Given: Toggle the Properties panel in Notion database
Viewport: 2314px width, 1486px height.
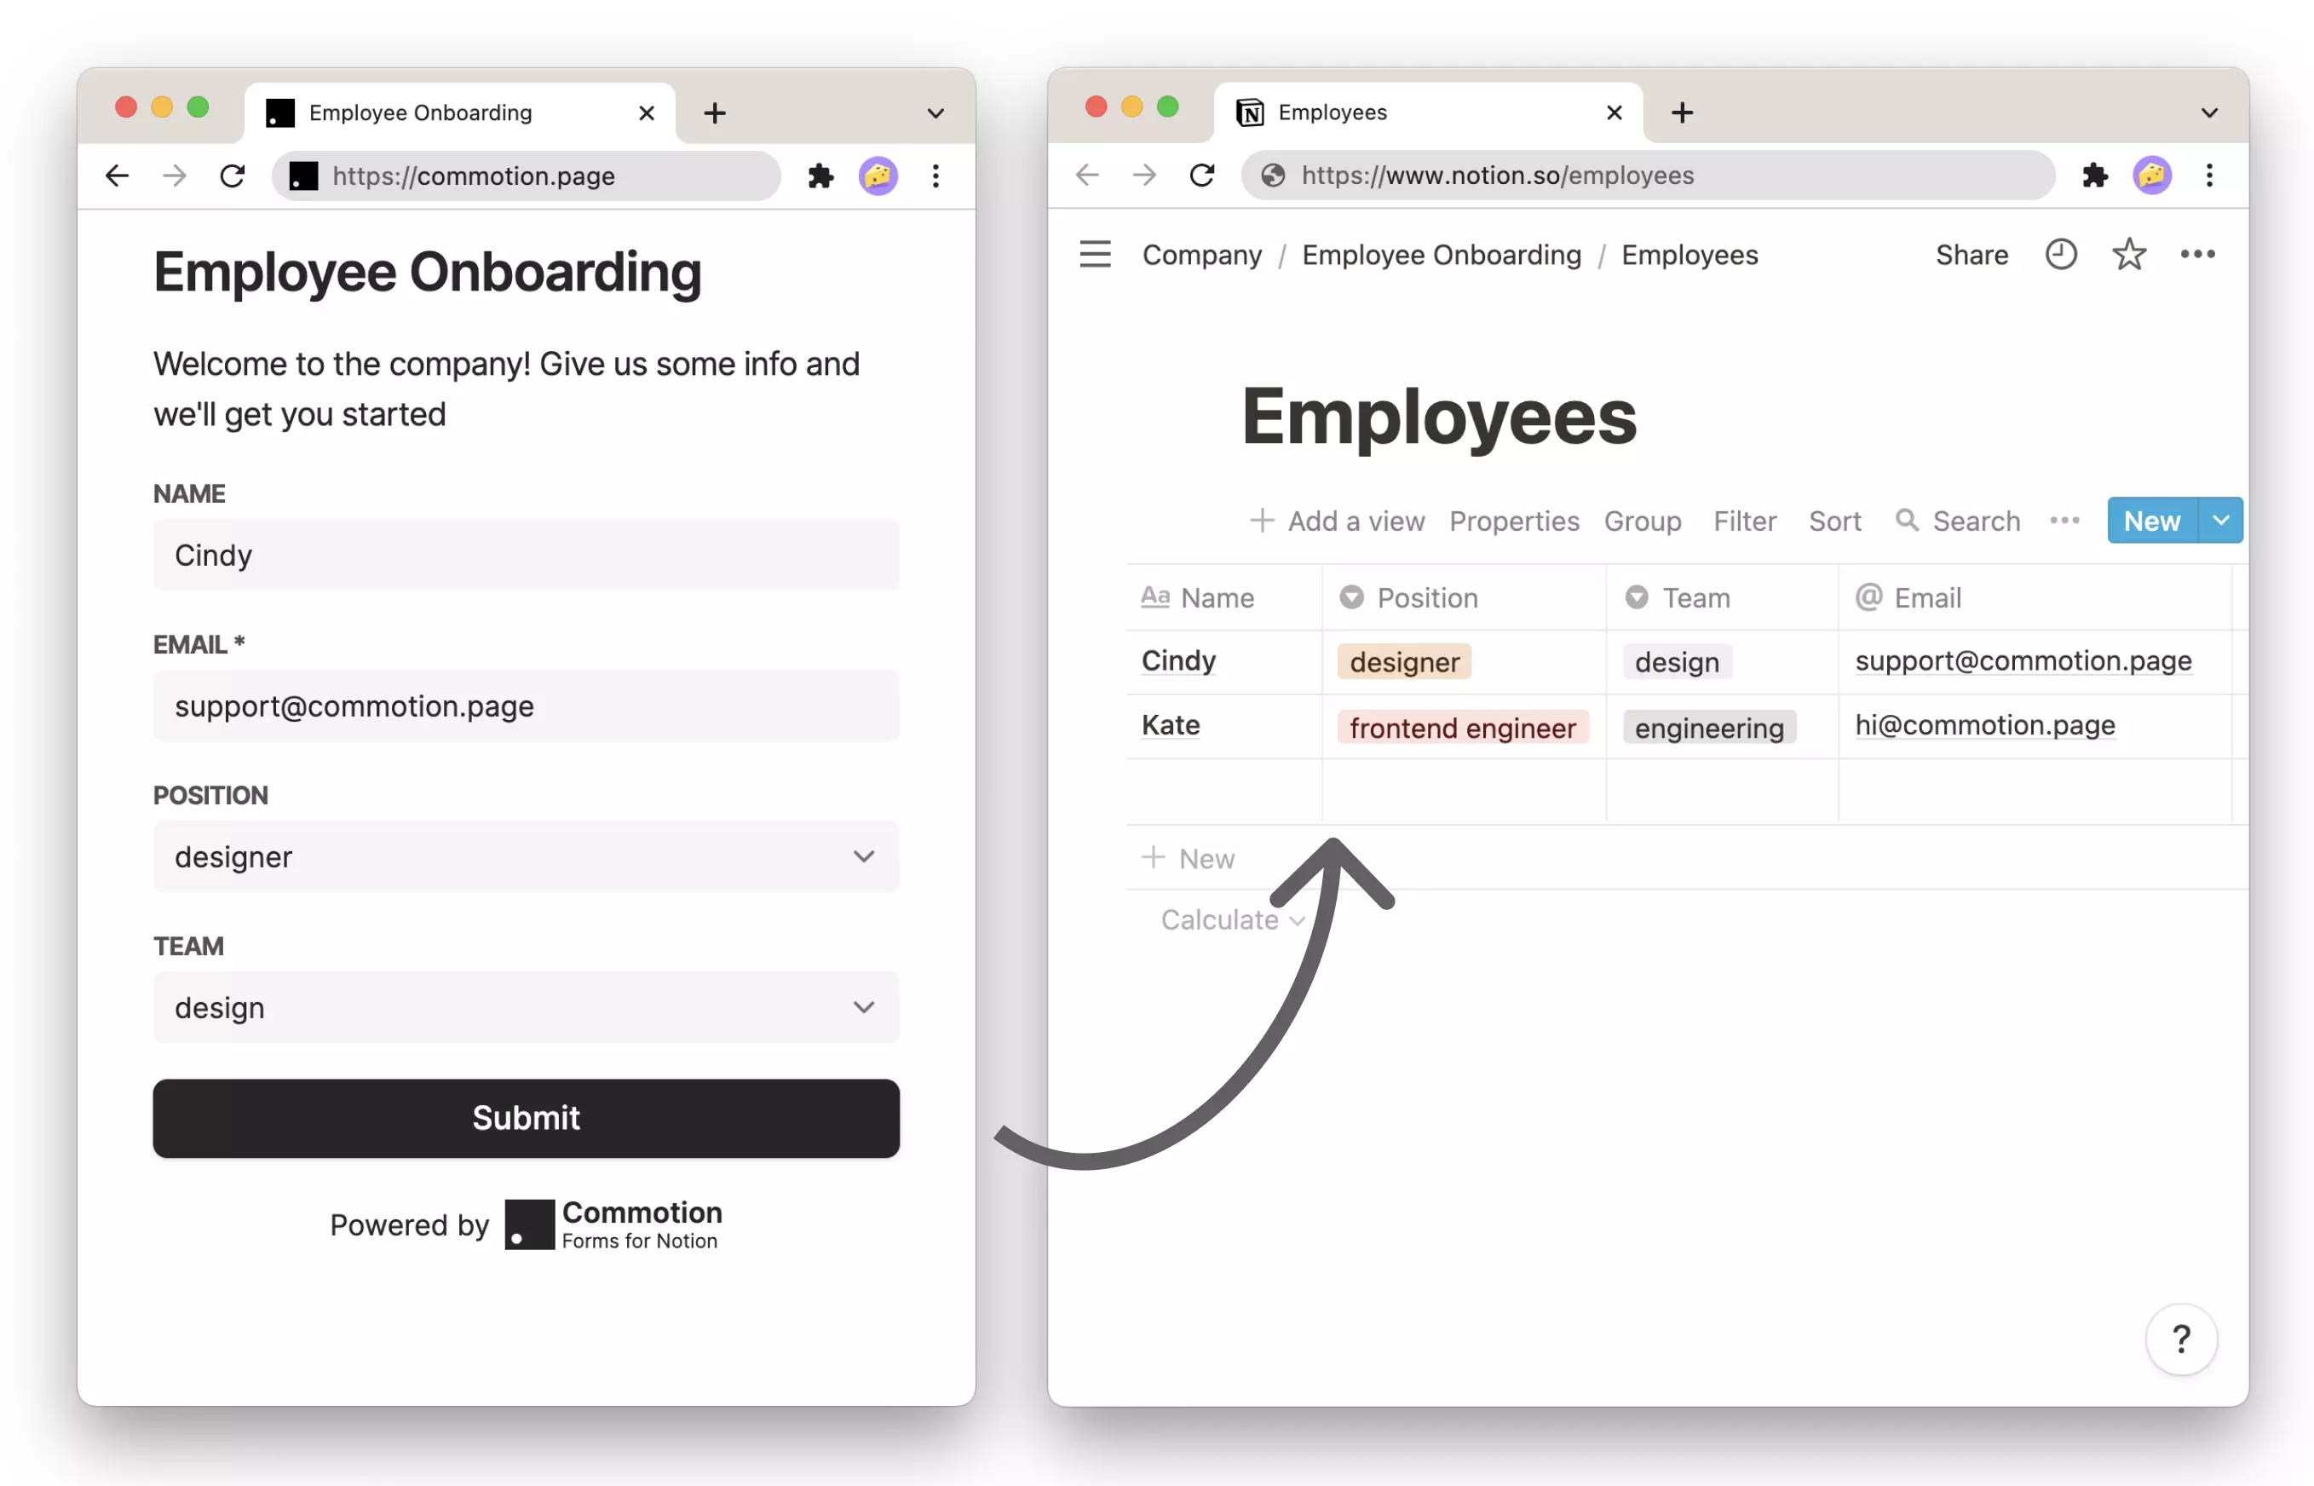Looking at the screenshot, I should click(1513, 520).
